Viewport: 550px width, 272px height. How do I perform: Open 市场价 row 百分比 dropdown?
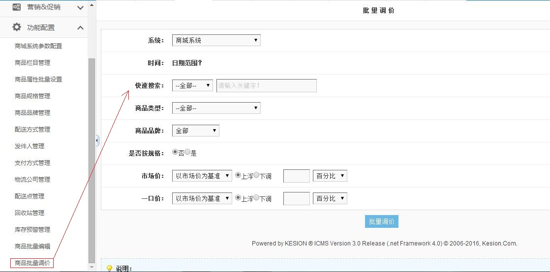click(x=330, y=176)
